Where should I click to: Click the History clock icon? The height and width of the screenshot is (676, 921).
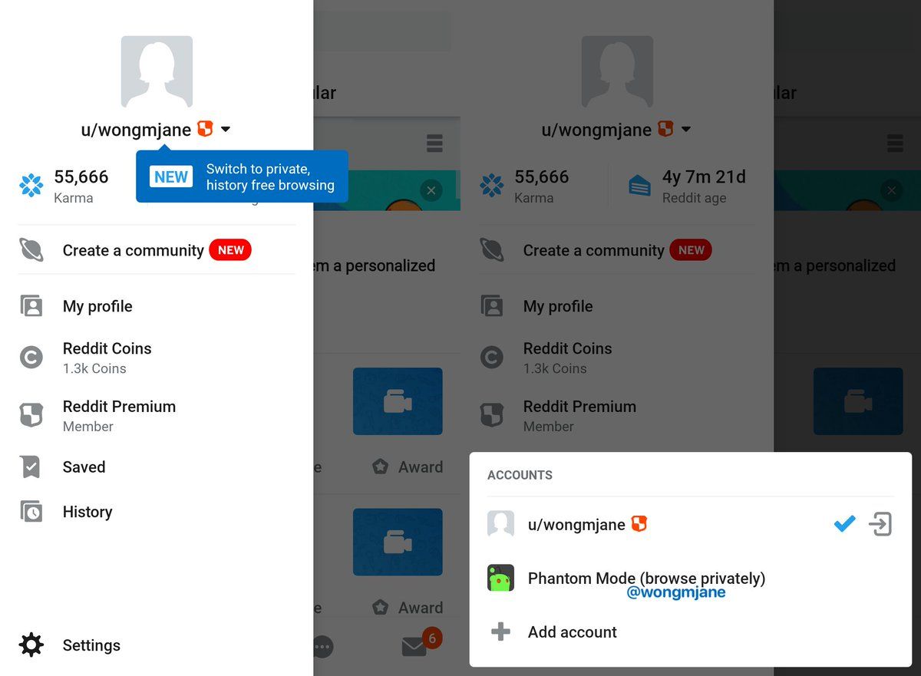[31, 512]
